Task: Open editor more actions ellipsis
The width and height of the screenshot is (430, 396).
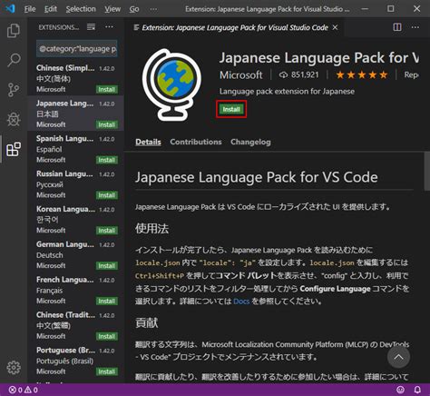Action: (x=415, y=27)
